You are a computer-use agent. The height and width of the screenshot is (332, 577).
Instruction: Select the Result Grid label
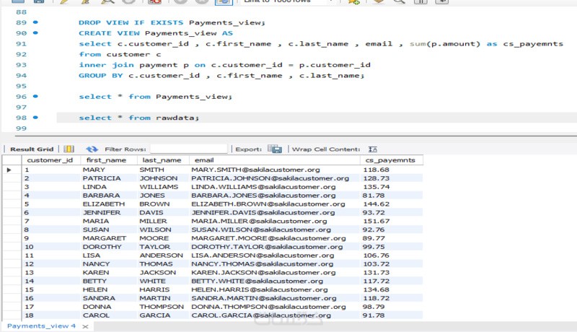tap(32, 149)
